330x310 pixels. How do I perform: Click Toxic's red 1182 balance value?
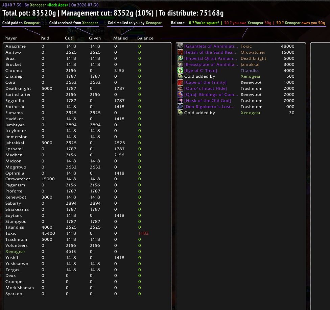point(144,233)
